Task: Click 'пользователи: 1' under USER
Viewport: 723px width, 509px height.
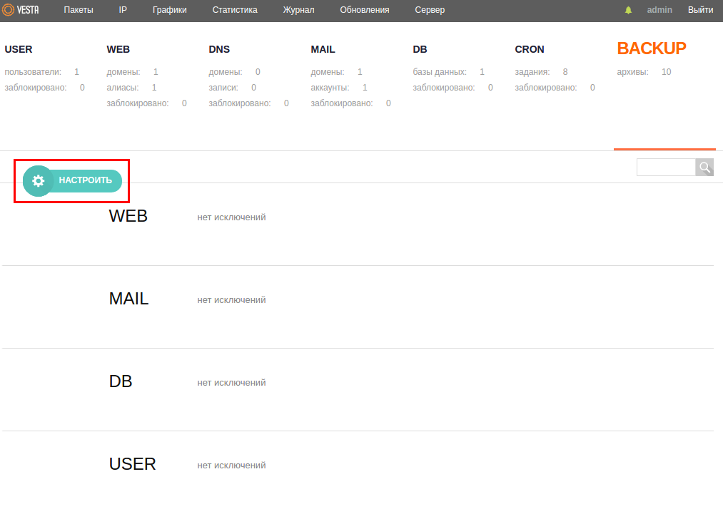Action: coord(42,72)
